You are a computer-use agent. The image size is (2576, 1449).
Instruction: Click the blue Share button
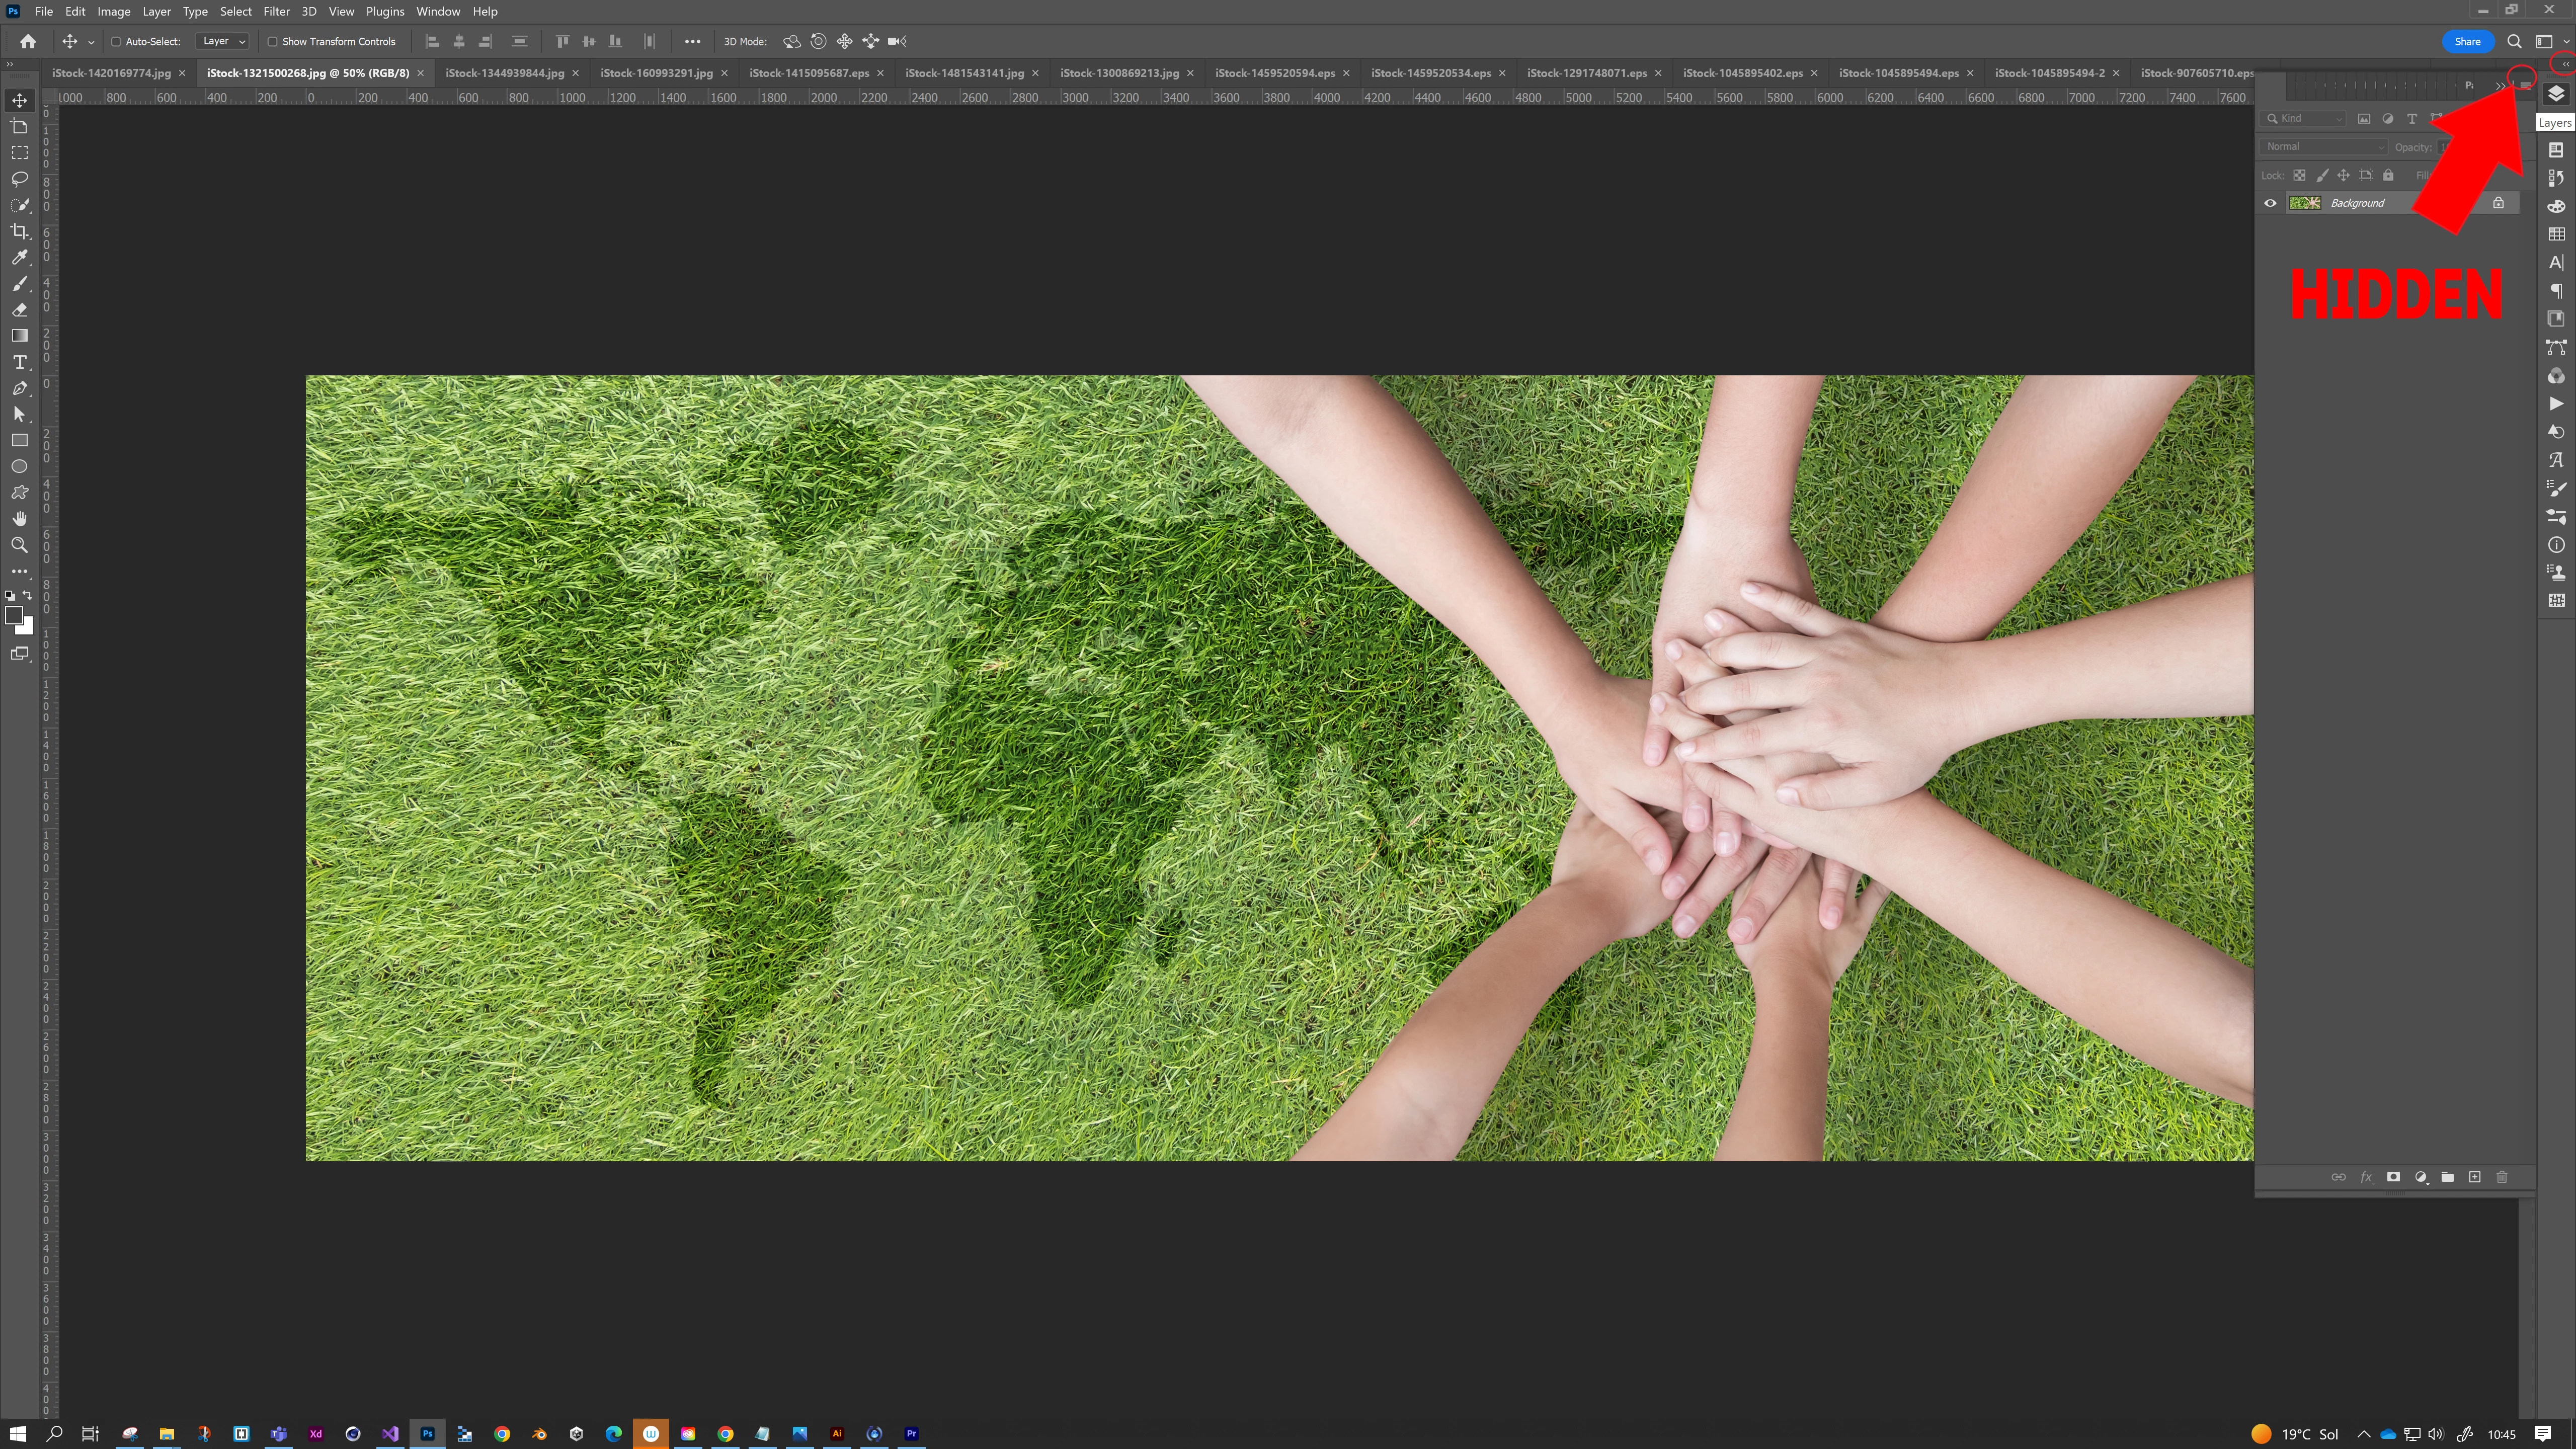[x=2467, y=42]
